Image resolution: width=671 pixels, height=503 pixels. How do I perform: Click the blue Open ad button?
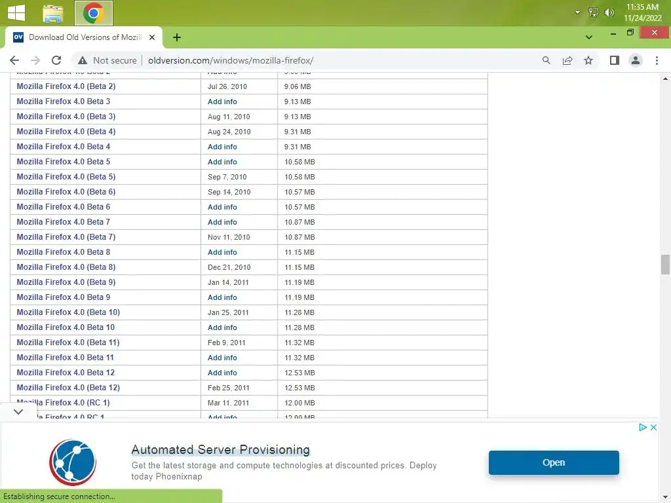(x=554, y=462)
